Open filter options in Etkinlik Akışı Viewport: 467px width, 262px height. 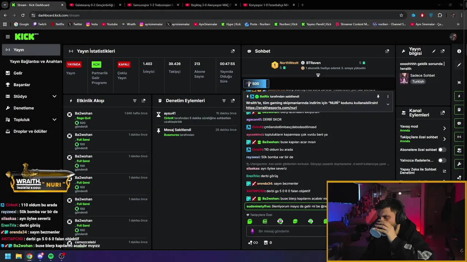(135, 101)
